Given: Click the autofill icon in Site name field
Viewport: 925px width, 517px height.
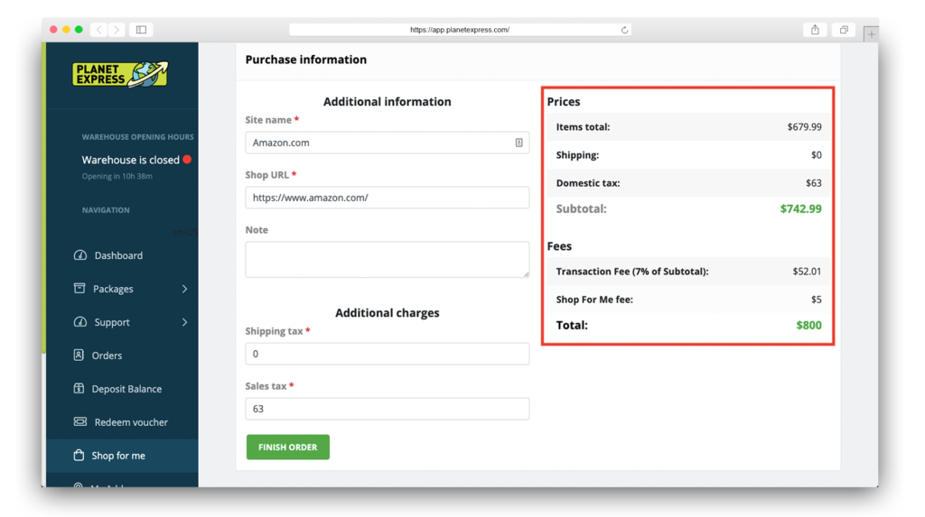Looking at the screenshot, I should click(x=519, y=143).
